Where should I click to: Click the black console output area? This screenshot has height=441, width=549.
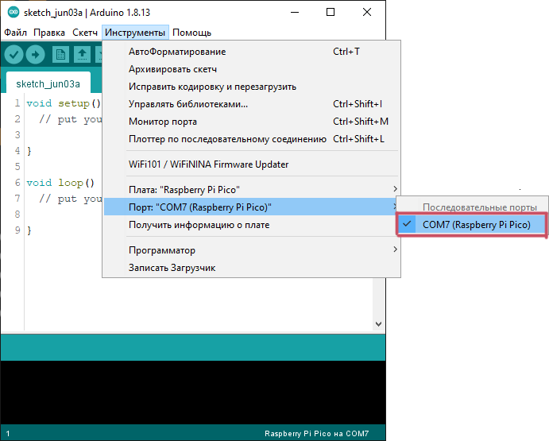(x=193, y=393)
